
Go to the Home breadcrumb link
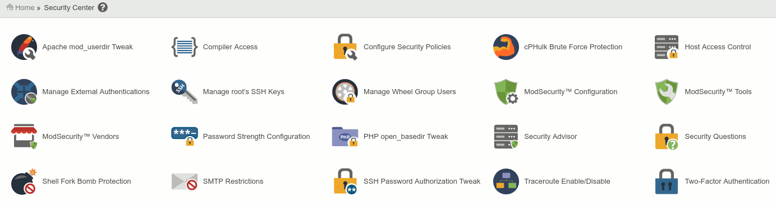[25, 8]
